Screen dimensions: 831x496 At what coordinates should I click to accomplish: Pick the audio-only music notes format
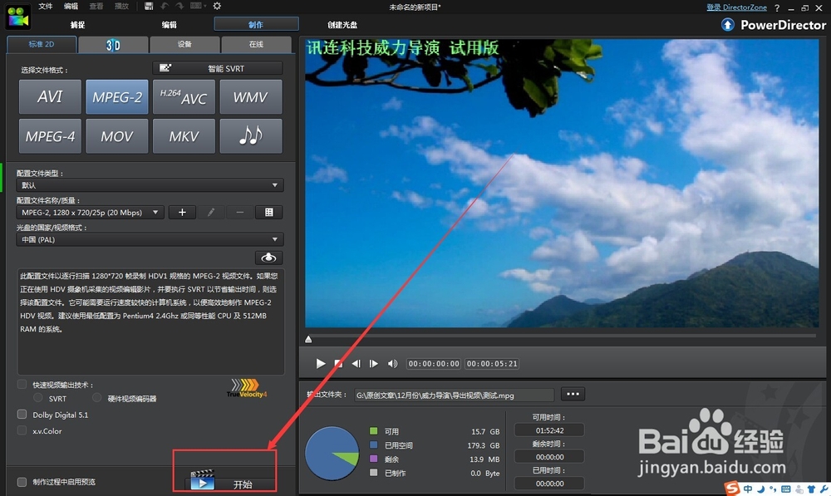click(x=251, y=136)
